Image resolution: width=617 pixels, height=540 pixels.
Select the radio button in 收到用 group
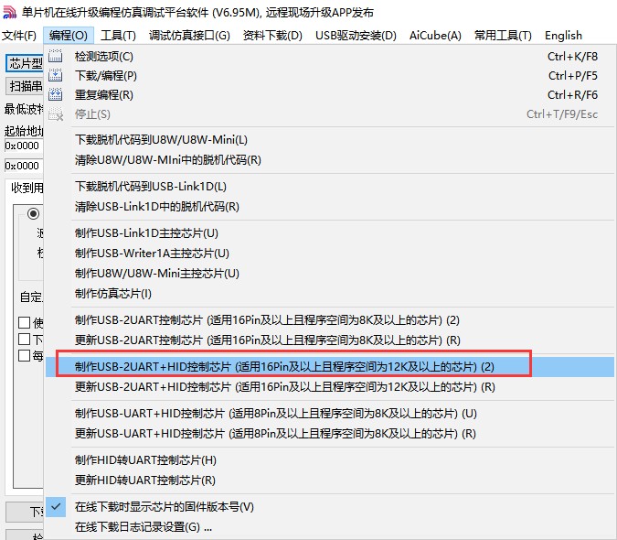34,213
